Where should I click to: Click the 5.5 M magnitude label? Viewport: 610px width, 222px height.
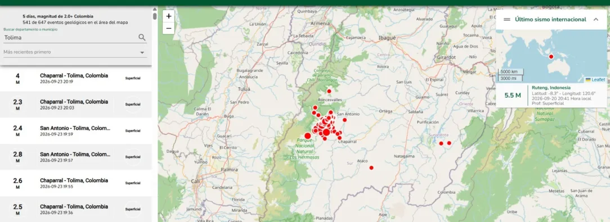pos(512,96)
